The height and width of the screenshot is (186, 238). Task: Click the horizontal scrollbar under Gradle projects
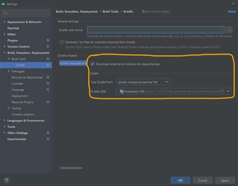point(71,168)
